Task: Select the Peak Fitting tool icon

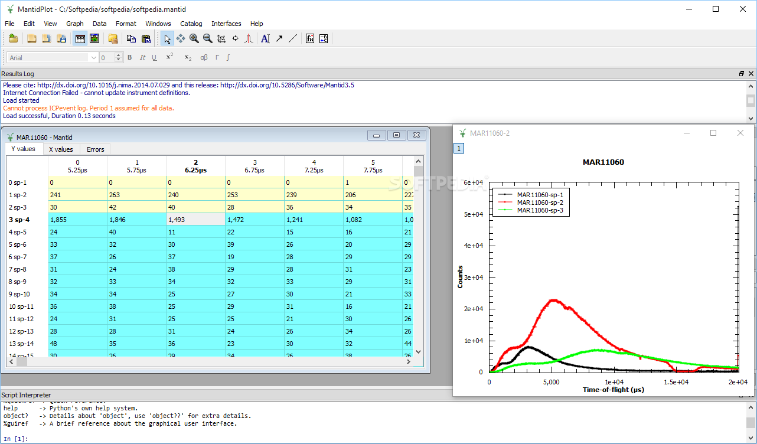Action: coord(249,38)
